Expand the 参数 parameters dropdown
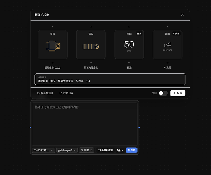This screenshot has width=211, height=175. (x=87, y=150)
